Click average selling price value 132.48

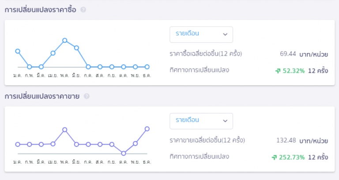pyautogui.click(x=286, y=140)
